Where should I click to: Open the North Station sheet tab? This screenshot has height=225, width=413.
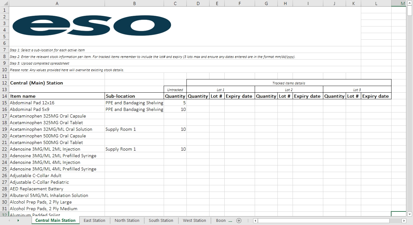[x=127, y=221]
